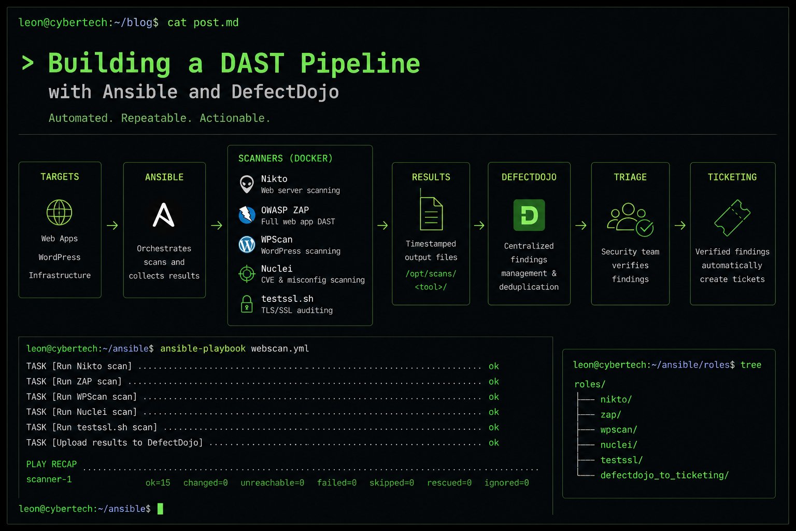Click the 'PLAY RECAP' label

pyautogui.click(x=51, y=464)
